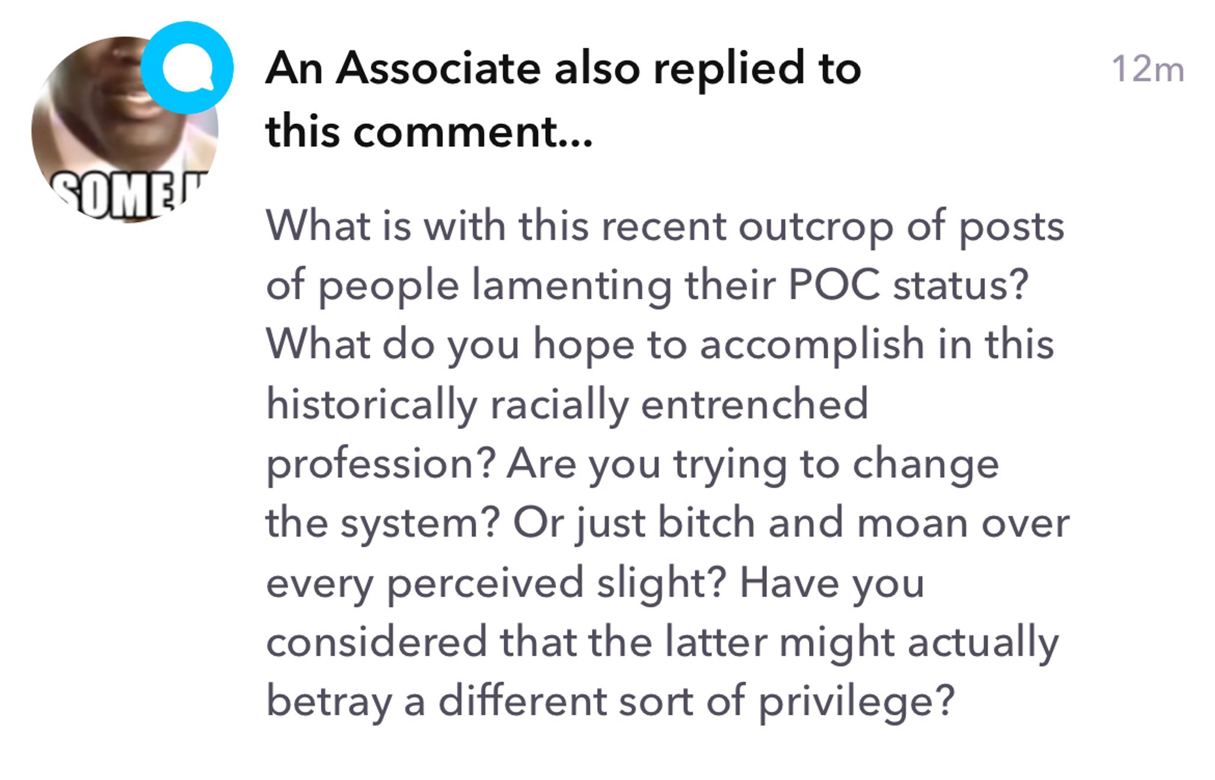Viewport: 1215px width, 780px height.
Task: Click the 'profession? Are you trying to change' line
Action: [632, 463]
